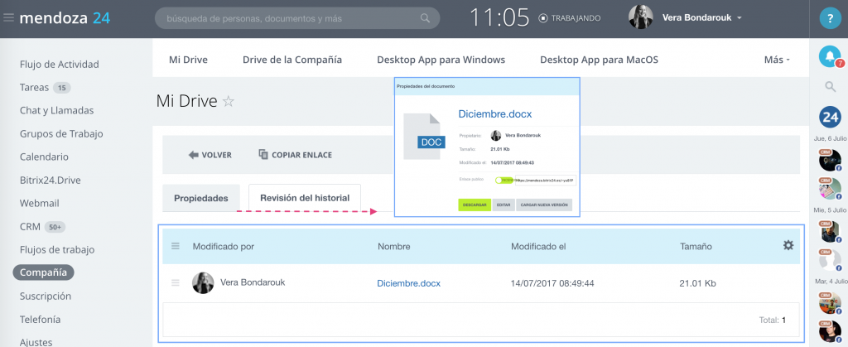
Task: Open table settings gear icon
Action: point(788,245)
